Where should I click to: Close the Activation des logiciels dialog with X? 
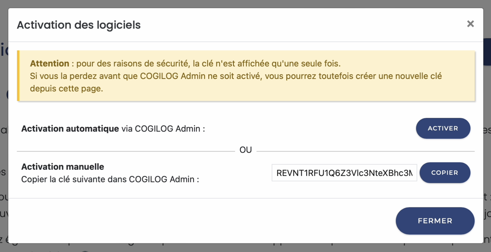(x=470, y=24)
